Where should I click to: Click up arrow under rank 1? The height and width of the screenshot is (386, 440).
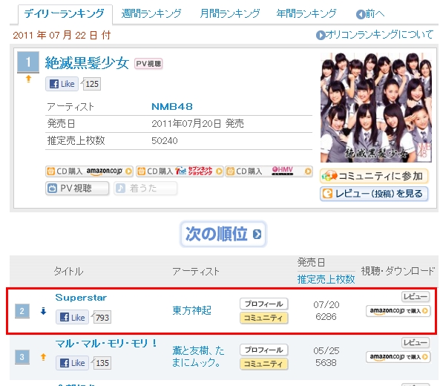point(28,79)
